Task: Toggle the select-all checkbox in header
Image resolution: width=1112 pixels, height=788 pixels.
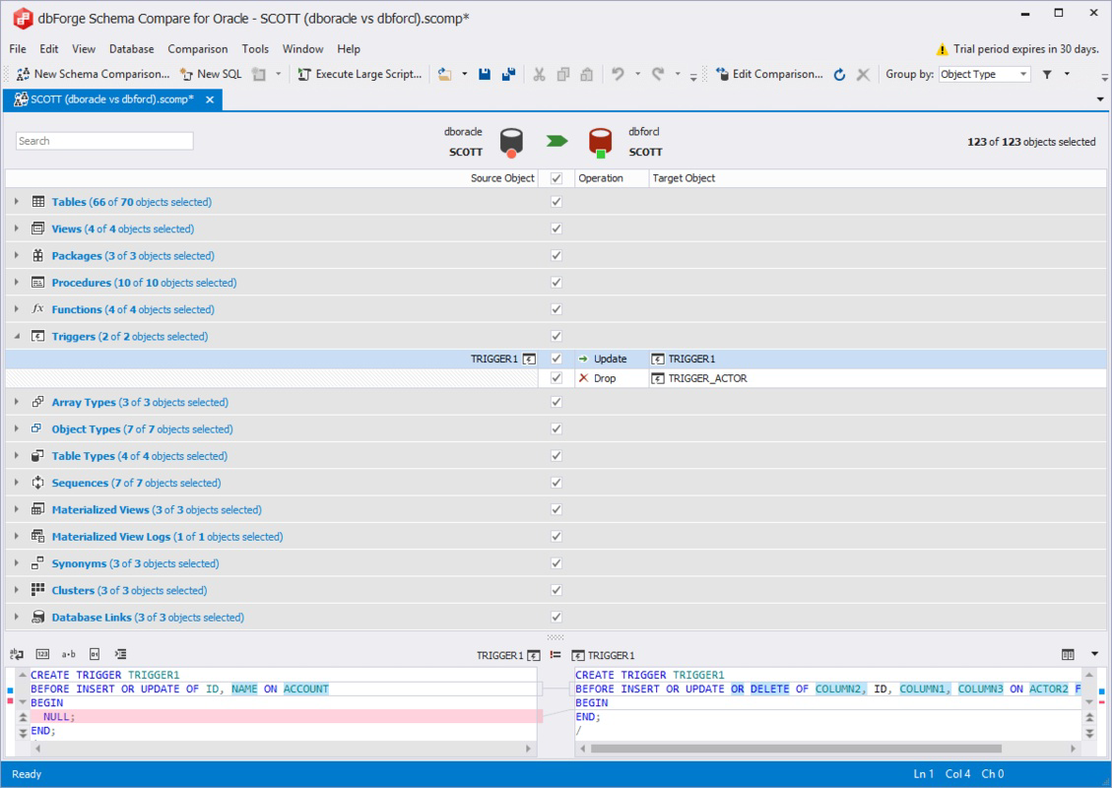Action: (x=556, y=178)
